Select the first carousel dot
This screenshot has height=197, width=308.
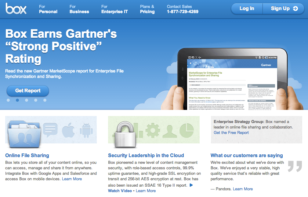(x=8, y=100)
